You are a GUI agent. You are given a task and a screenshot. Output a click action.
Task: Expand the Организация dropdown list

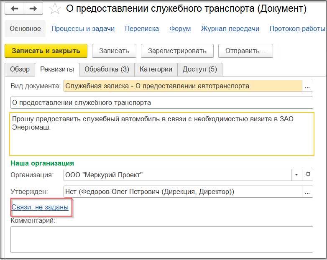296,175
